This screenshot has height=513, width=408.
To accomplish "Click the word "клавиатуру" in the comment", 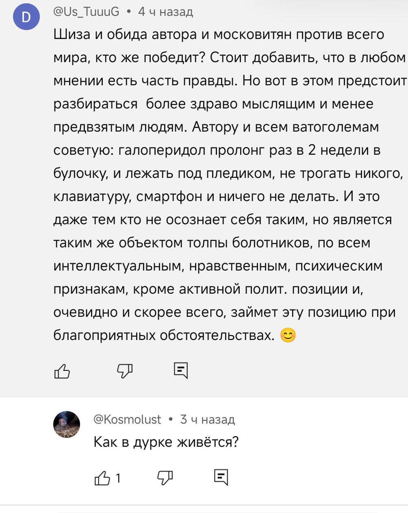I will click(92, 197).
